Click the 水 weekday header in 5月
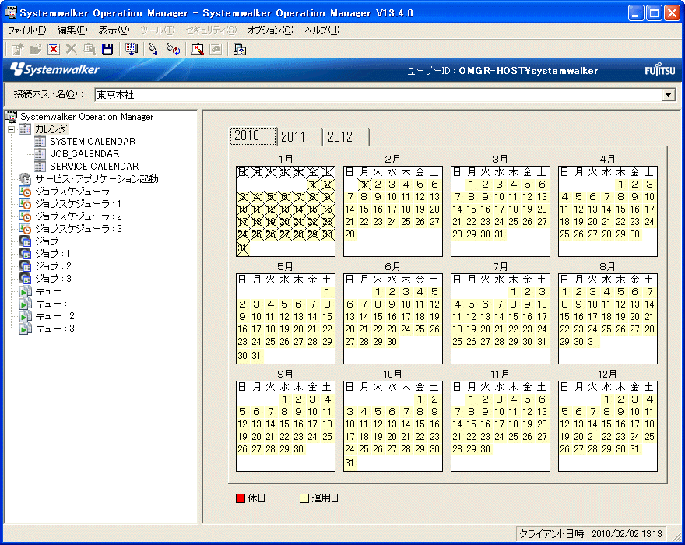The width and height of the screenshot is (685, 545). 284,280
